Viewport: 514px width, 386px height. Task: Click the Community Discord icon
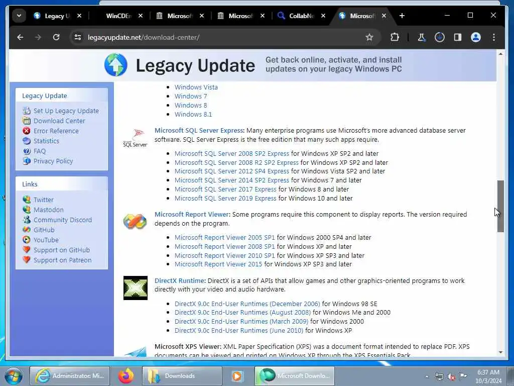coord(27,220)
